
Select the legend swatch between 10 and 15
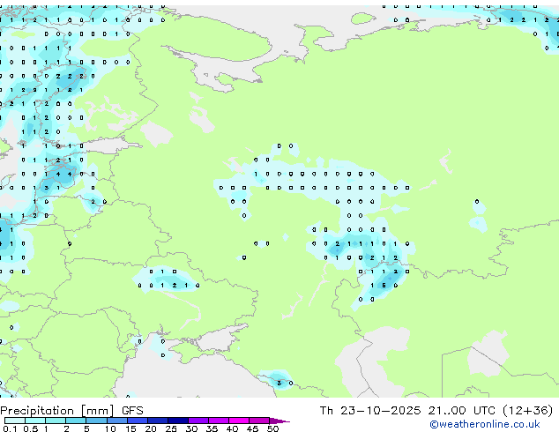(x=116, y=421)
